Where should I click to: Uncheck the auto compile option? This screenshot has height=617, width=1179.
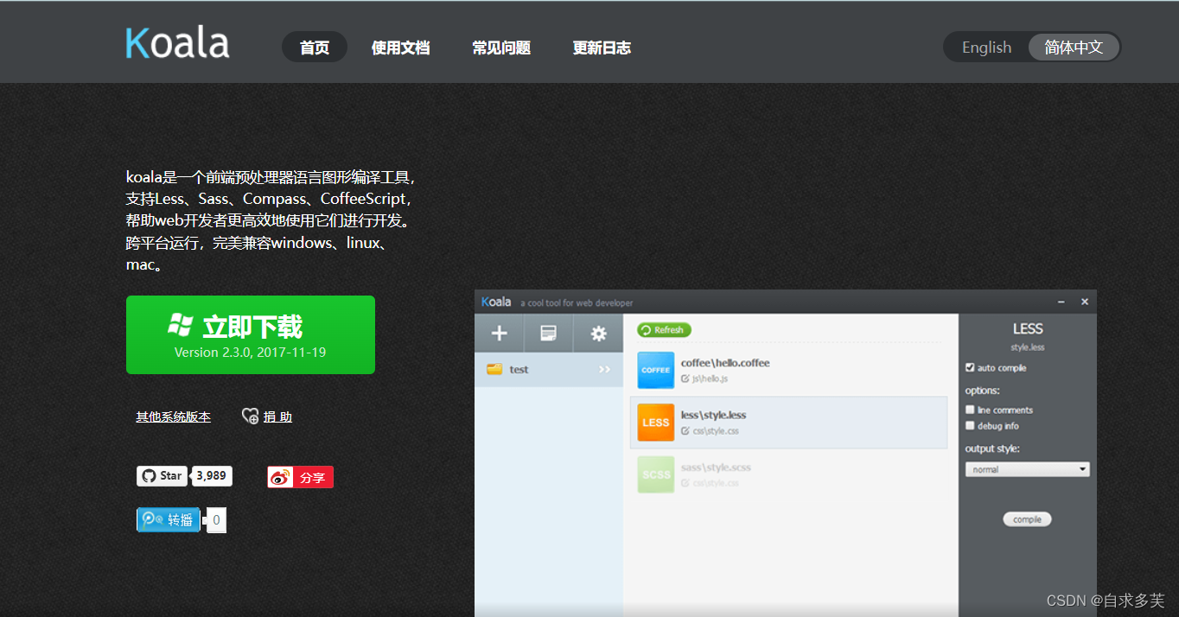970,366
